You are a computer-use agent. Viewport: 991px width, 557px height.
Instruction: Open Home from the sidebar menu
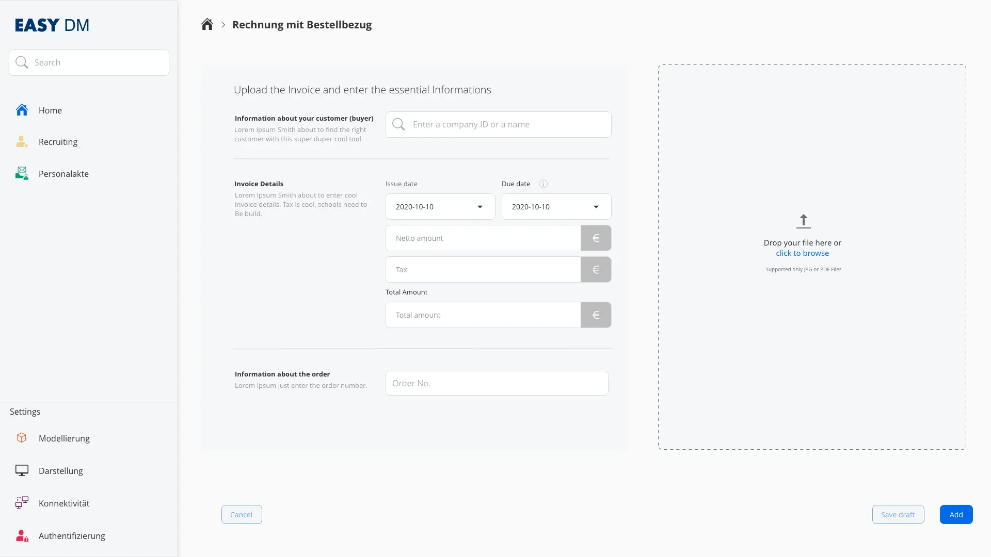point(51,110)
